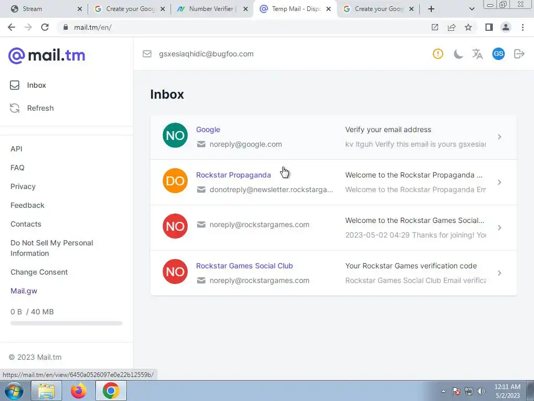Close the Number Verifier tab

pos(246,9)
